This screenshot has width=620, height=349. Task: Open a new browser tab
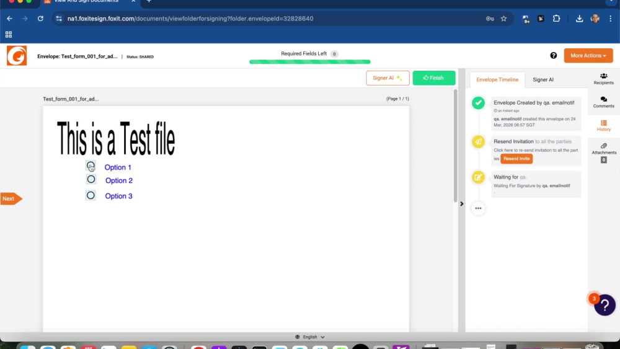click(x=149, y=2)
